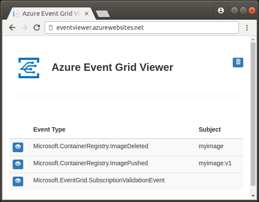
Task: Click the vertical scrollbar thumb
Action: coord(253,114)
